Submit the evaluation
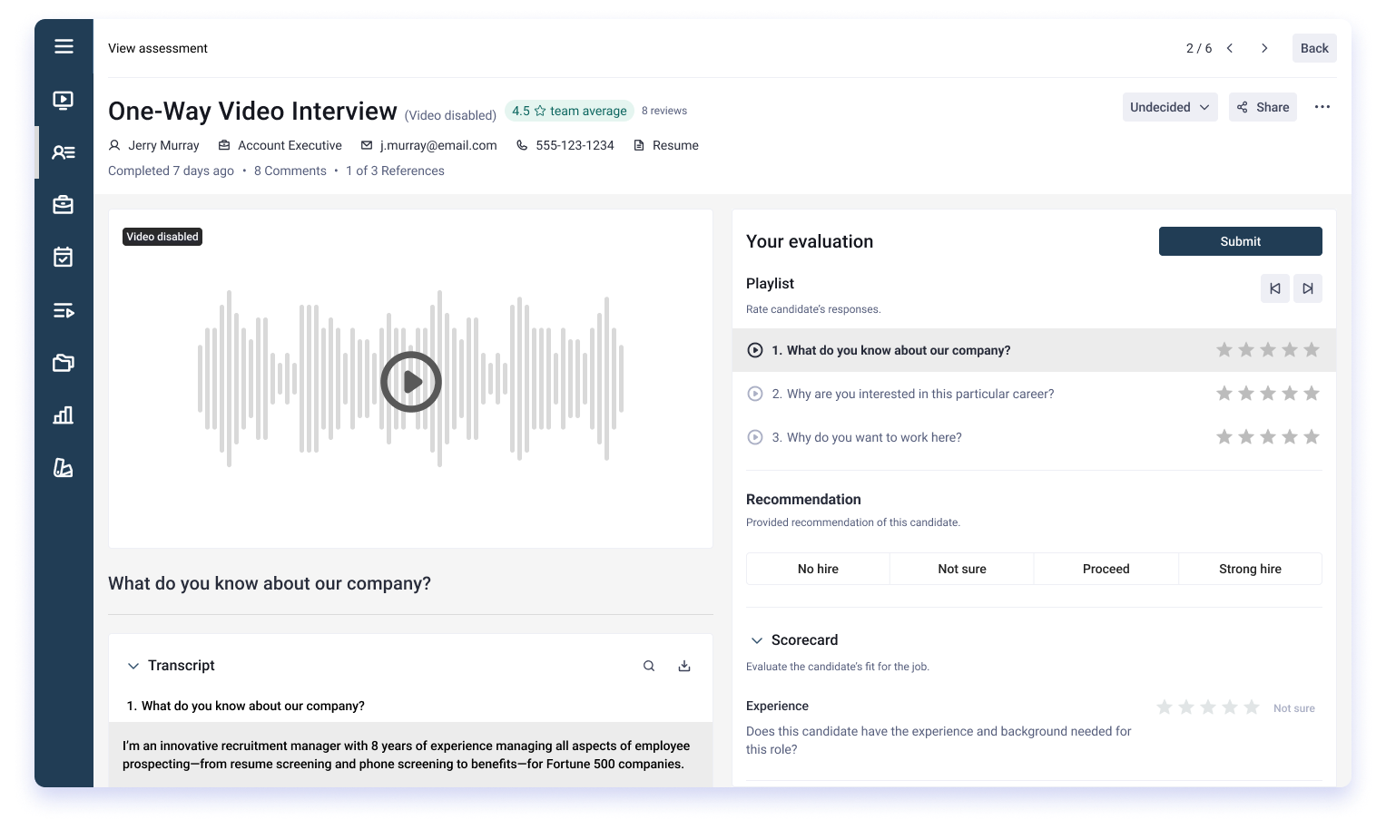The width and height of the screenshot is (1386, 829). tap(1240, 241)
